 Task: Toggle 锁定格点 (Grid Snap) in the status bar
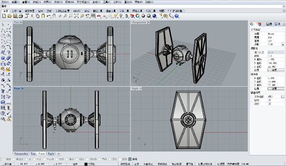click(x=125, y=164)
